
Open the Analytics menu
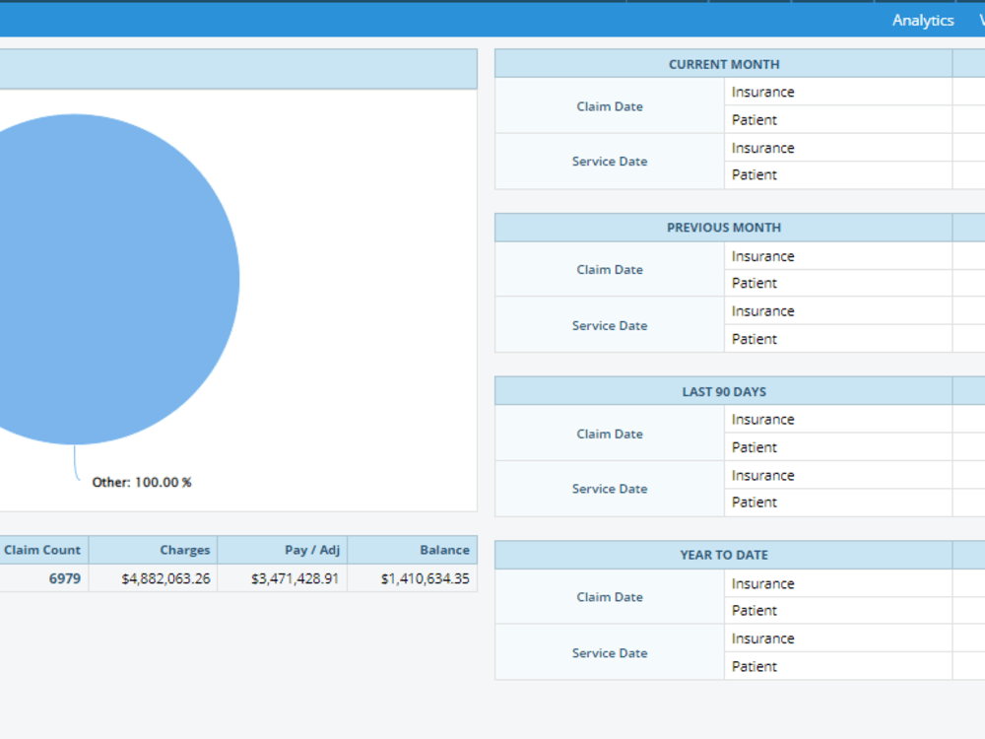click(923, 20)
